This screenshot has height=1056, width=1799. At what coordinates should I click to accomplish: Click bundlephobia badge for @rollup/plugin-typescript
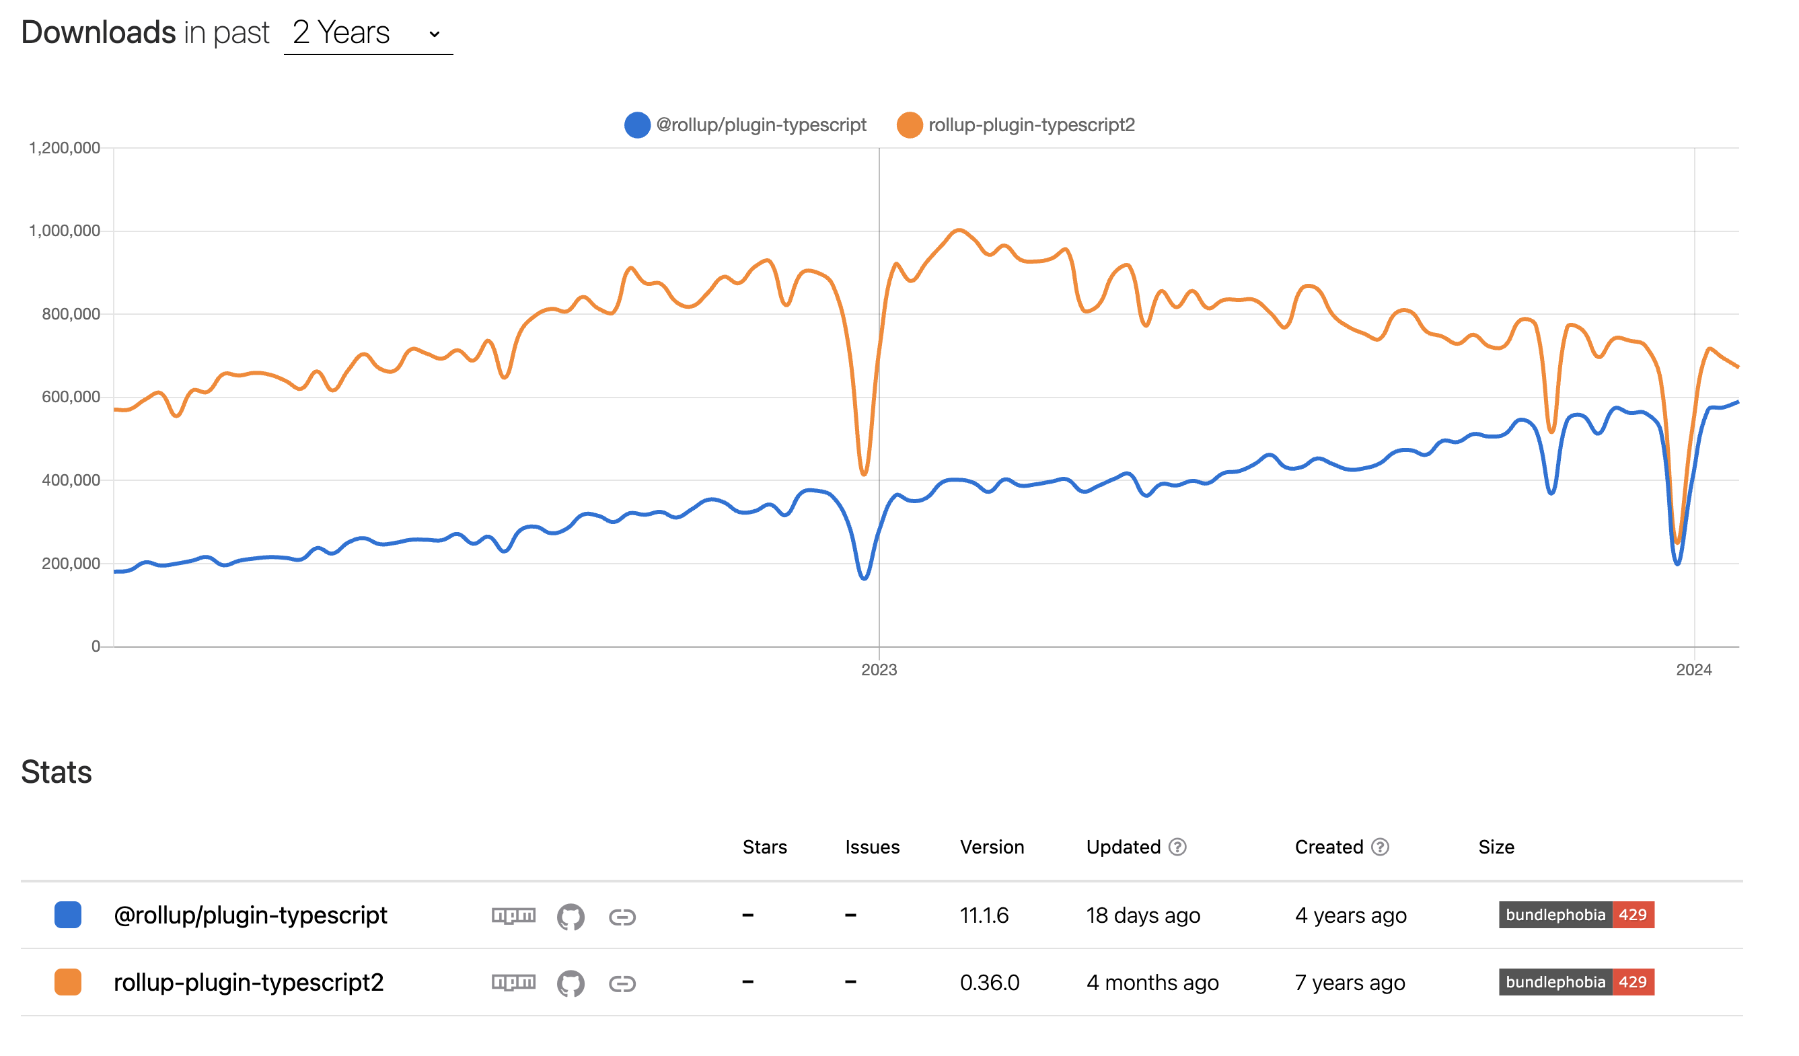click(1576, 915)
